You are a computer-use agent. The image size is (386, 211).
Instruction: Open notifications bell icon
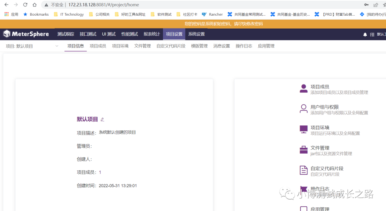[365, 34]
